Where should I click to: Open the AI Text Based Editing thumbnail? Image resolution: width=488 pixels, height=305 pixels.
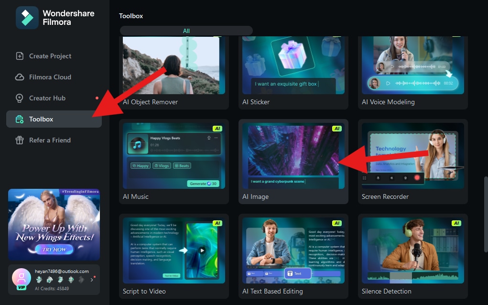(x=293, y=251)
